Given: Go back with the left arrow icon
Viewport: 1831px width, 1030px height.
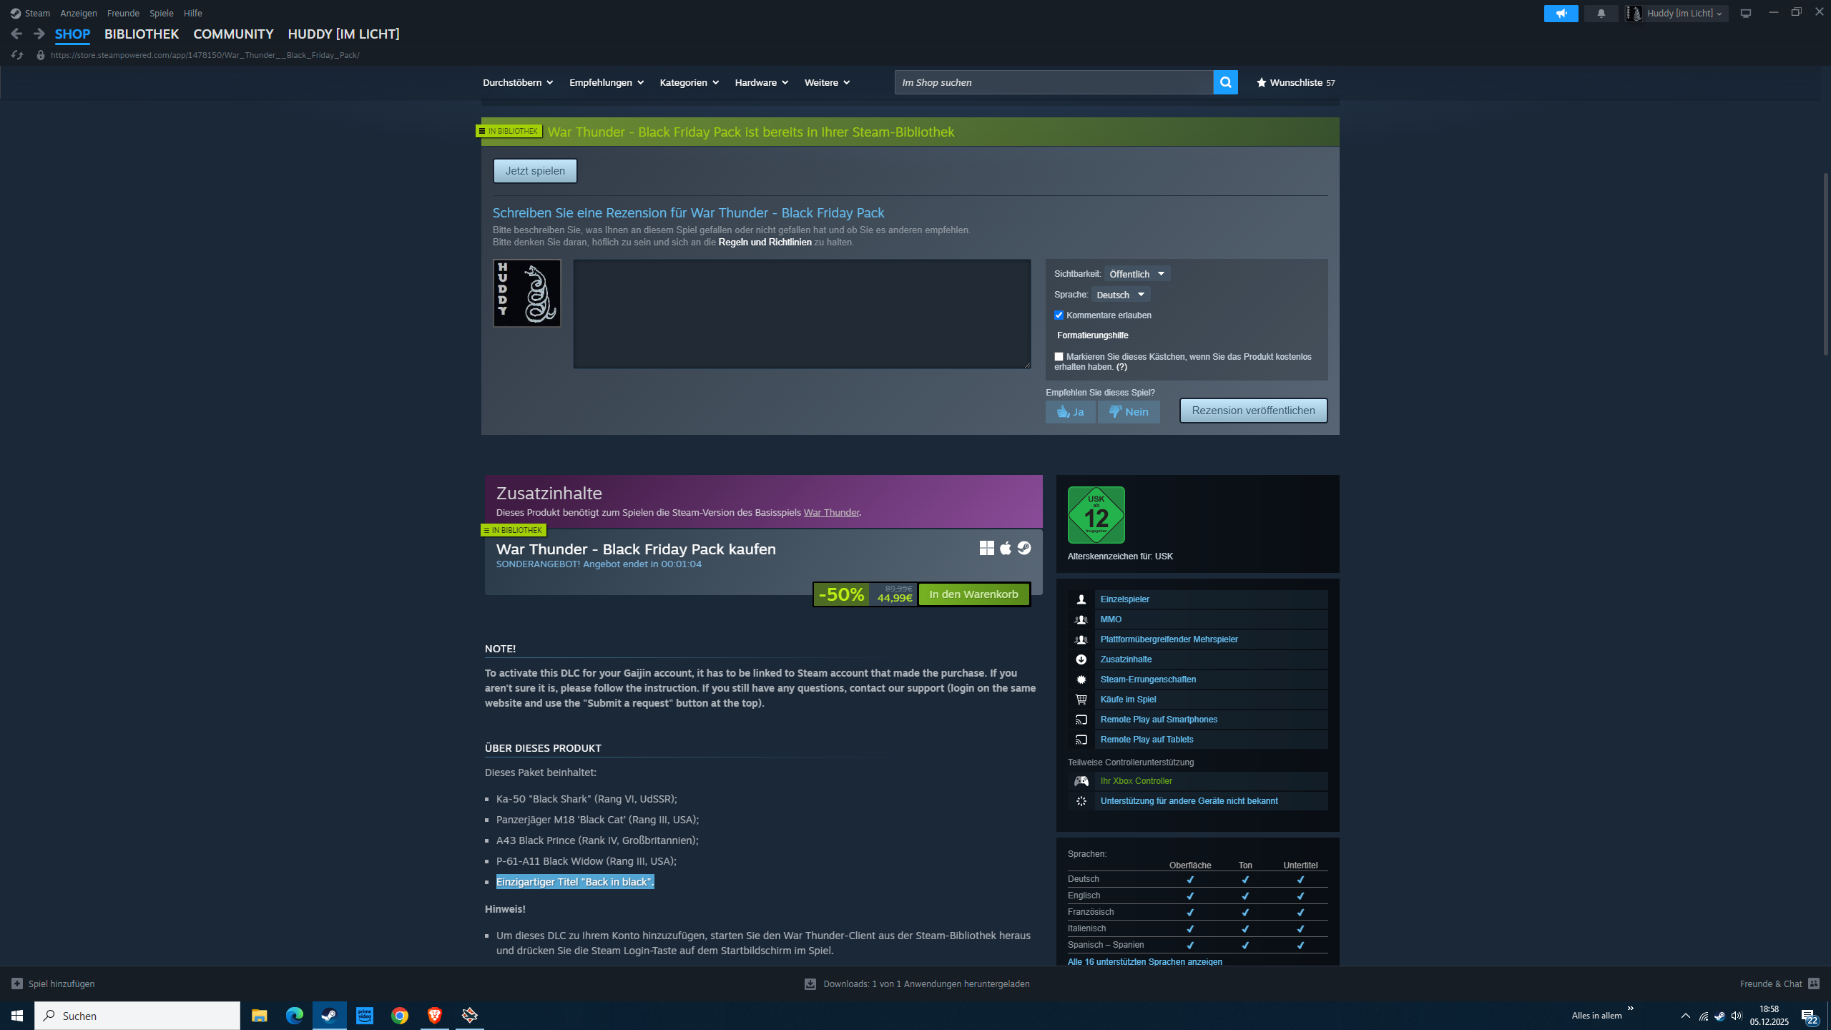Looking at the screenshot, I should (16, 34).
